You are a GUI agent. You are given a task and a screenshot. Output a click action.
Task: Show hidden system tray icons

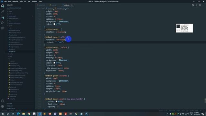167,114
